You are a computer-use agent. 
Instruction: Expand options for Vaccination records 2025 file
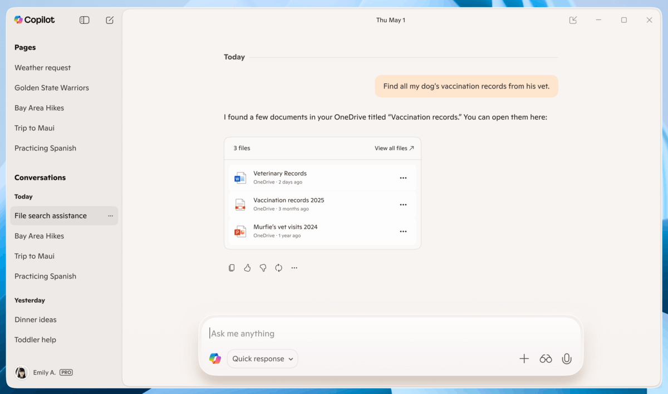tap(403, 205)
